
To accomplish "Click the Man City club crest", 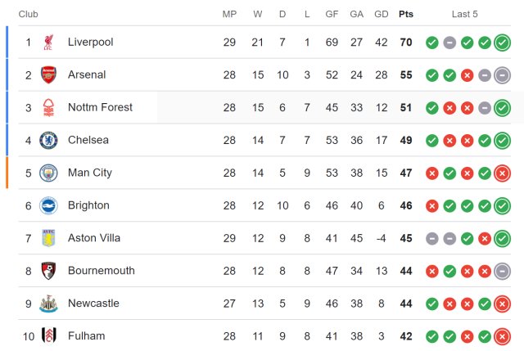I will [48, 173].
